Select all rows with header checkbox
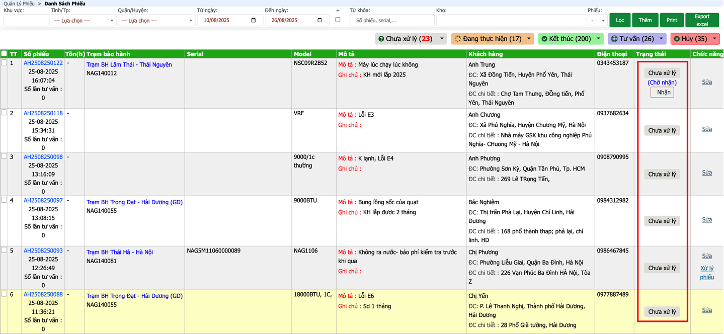This screenshot has height=334, width=724. pyautogui.click(x=4, y=54)
